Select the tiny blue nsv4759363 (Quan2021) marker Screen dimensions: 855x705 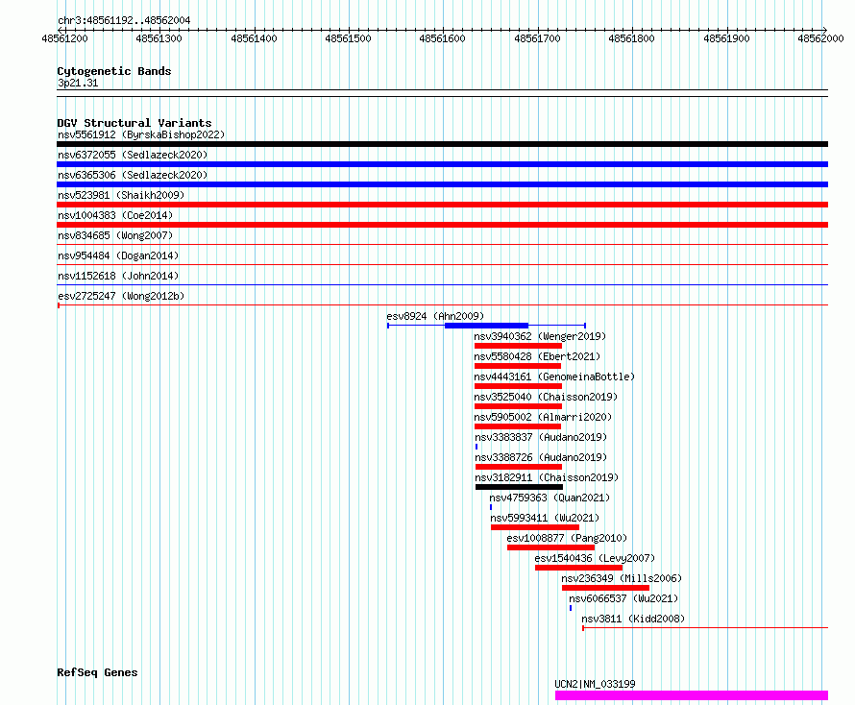[491, 507]
